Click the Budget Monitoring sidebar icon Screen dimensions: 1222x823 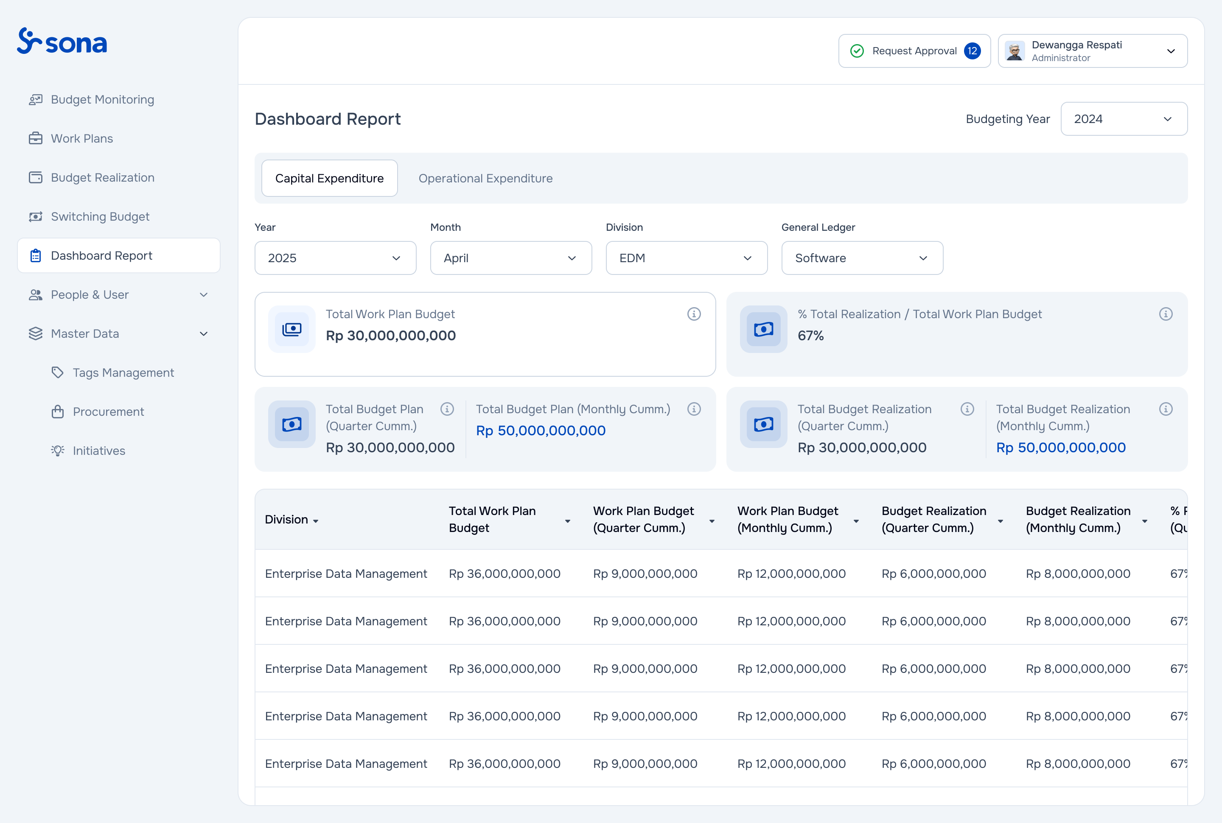point(36,100)
